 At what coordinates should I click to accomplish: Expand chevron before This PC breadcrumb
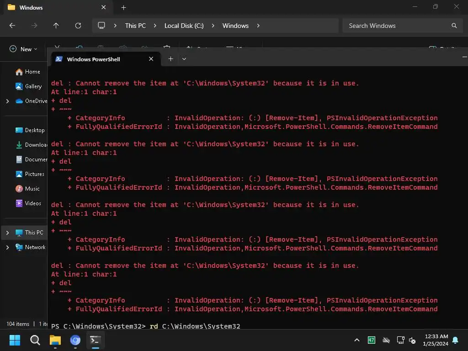click(115, 26)
